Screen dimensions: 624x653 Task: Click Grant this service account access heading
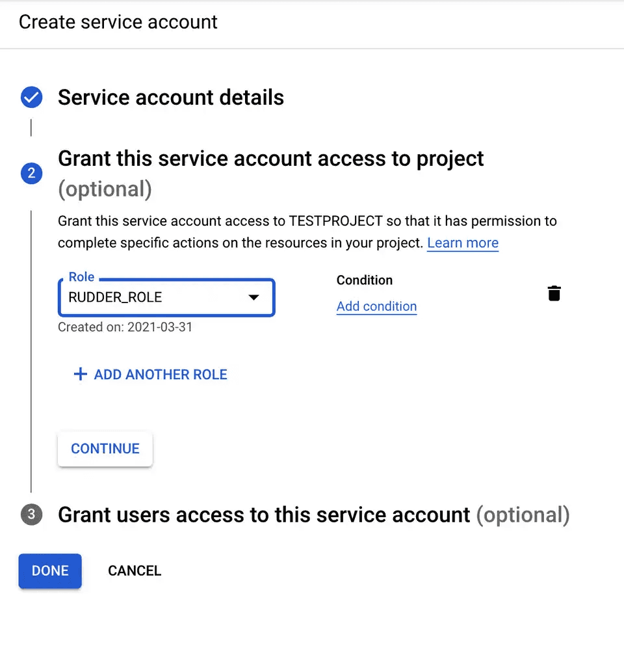(270, 159)
